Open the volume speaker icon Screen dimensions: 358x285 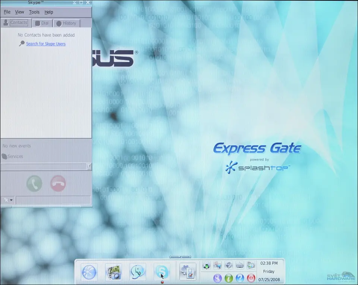pyautogui.click(x=229, y=265)
